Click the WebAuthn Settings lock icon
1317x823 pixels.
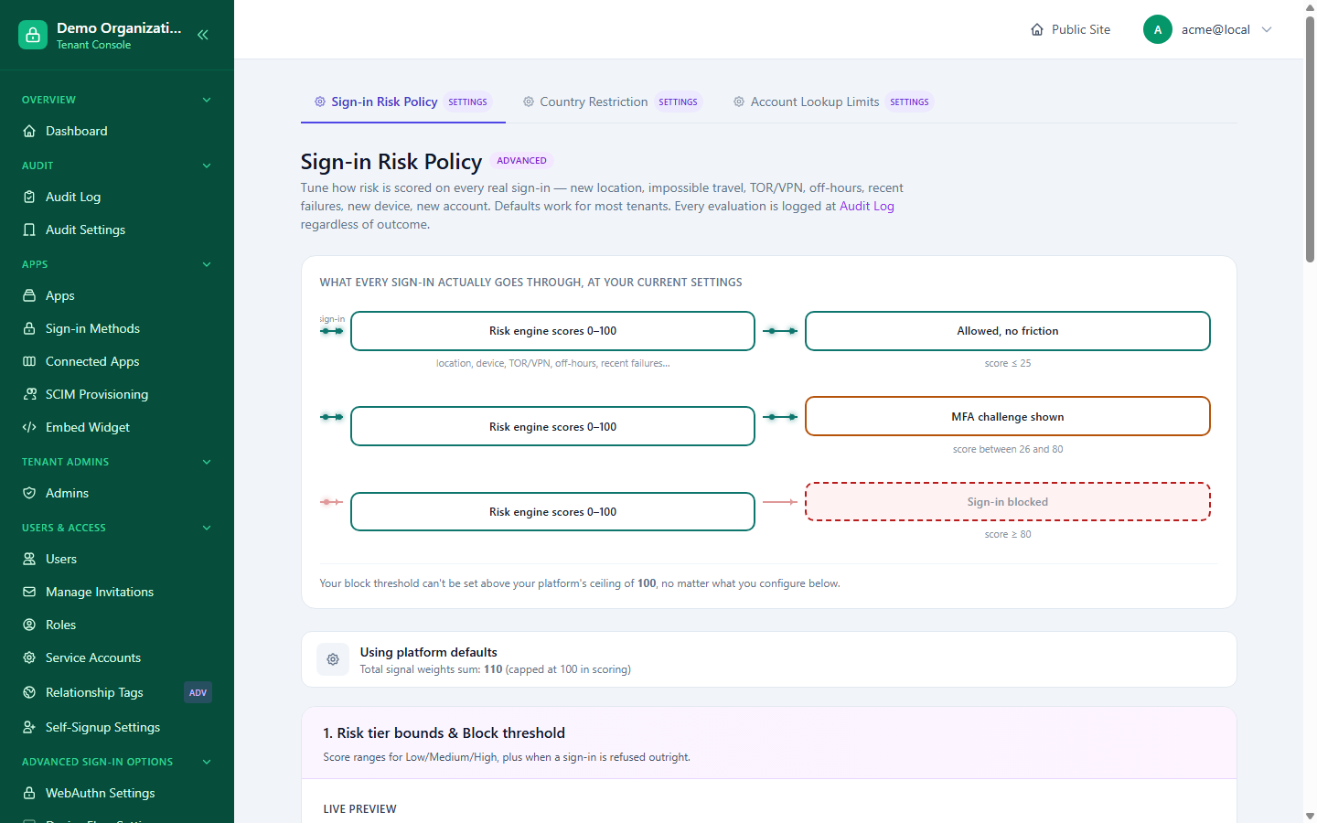coord(29,793)
